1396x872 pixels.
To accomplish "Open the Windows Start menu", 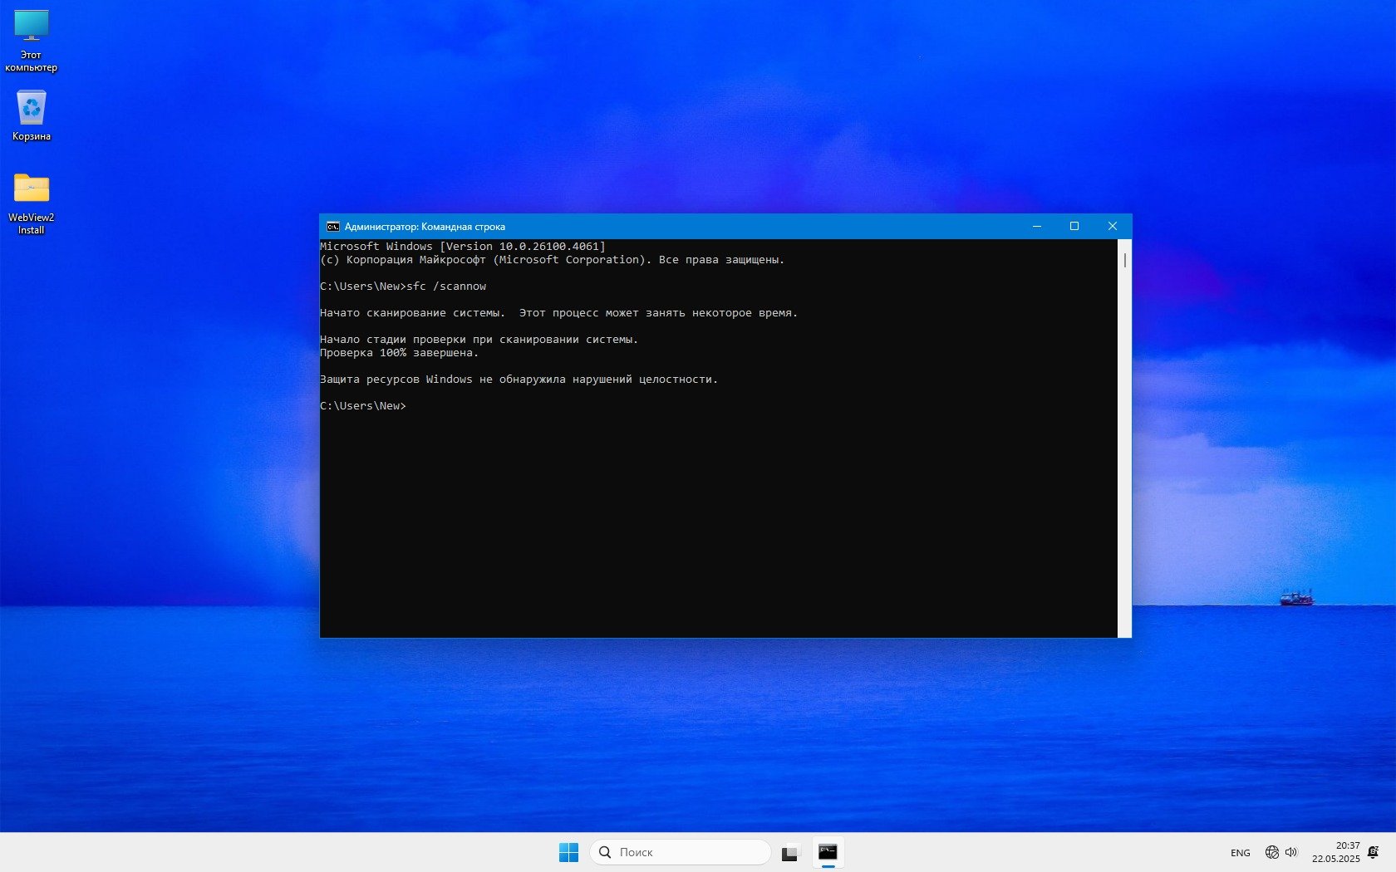I will click(568, 852).
